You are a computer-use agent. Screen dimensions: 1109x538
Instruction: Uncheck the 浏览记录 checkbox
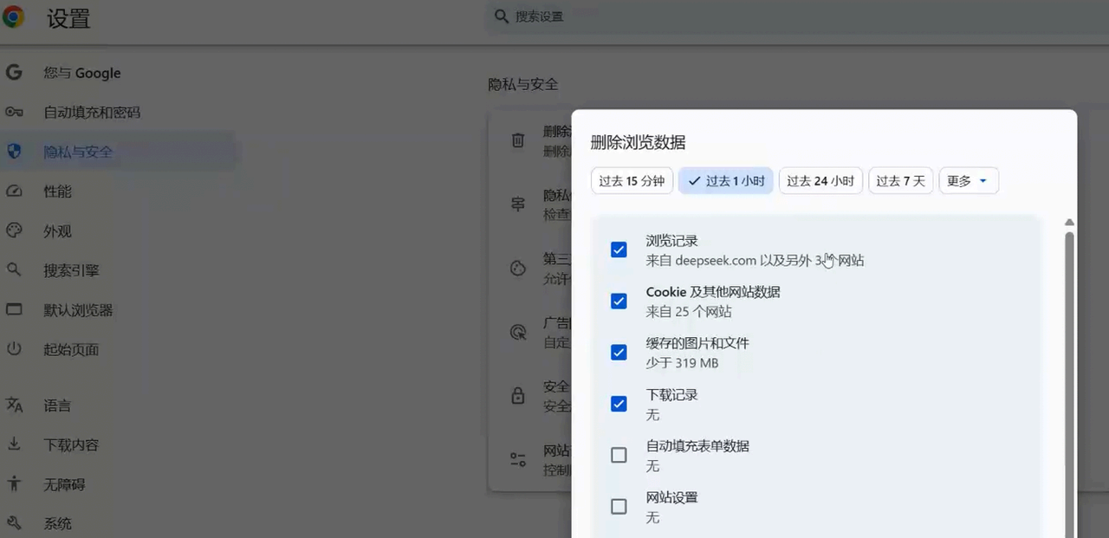619,250
